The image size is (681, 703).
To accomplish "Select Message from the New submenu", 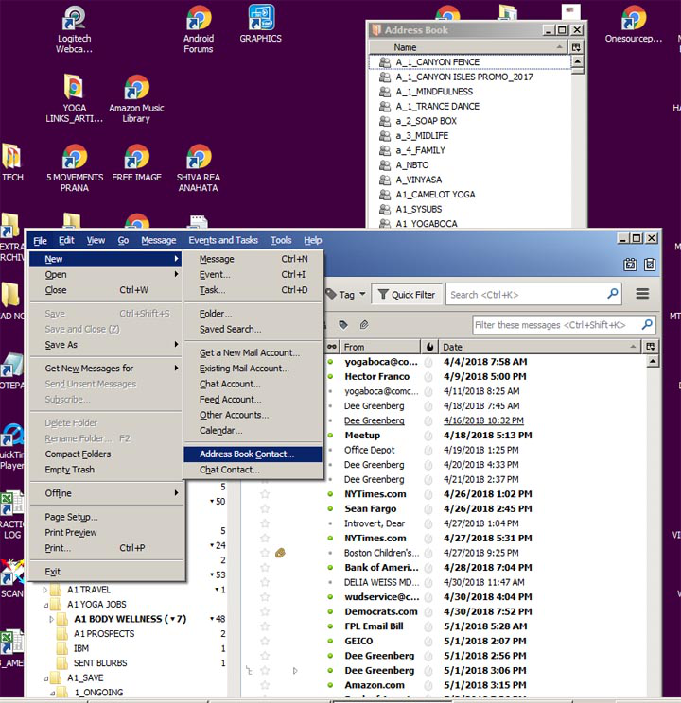I will (x=253, y=259).
